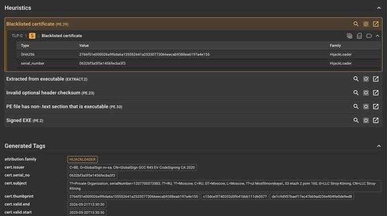
Task: Click the cert.issuer GlobalSign tag value
Action: point(132,168)
